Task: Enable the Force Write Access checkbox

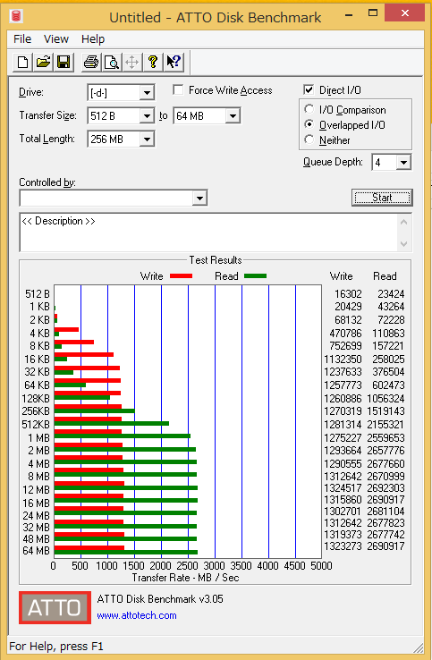Action: pyautogui.click(x=179, y=90)
